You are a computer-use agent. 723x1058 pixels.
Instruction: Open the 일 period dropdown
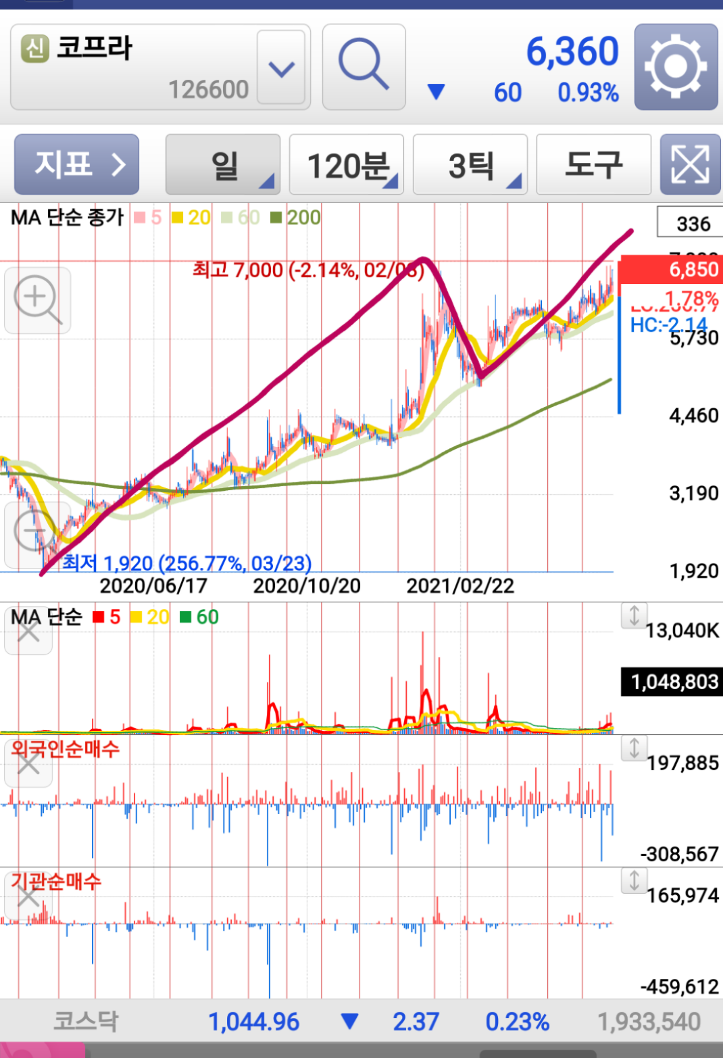point(223,164)
